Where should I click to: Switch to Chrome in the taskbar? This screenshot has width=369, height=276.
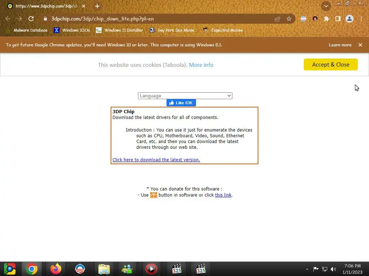[32, 269]
